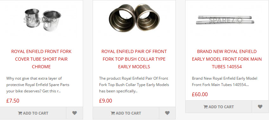View fork main tubes product image
Screen dimensions: 269x120
(x=225, y=20)
